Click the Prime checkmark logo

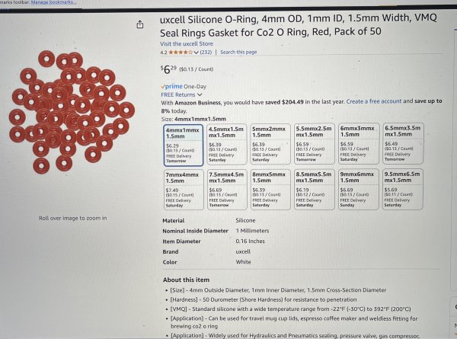[171, 86]
